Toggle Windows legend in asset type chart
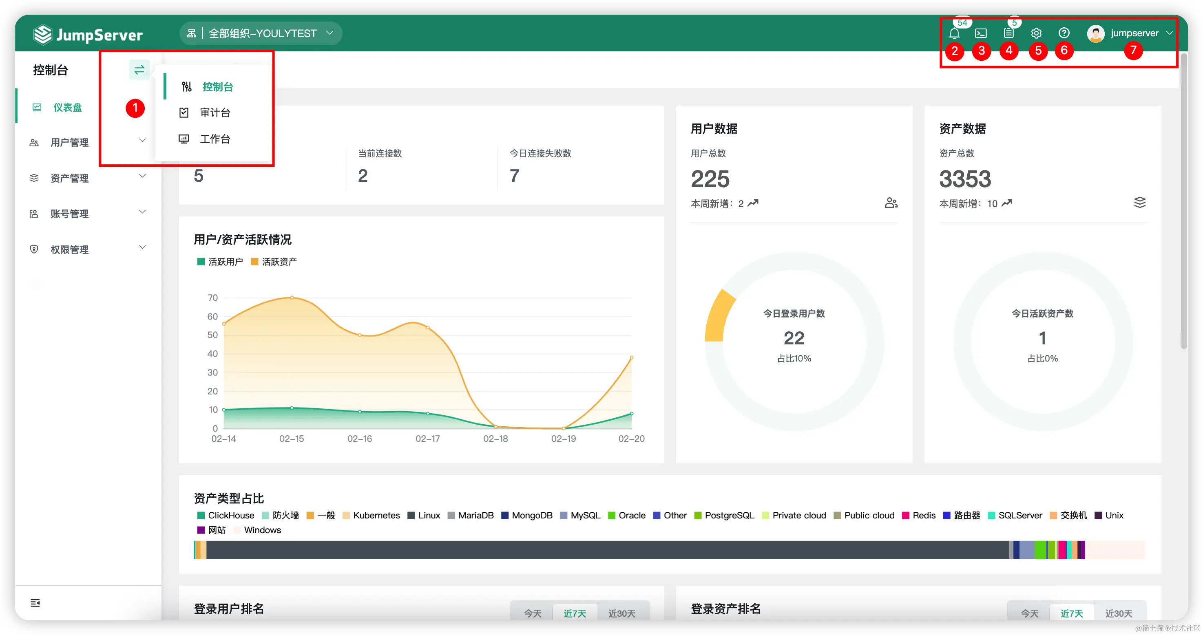The height and width of the screenshot is (635, 1203). (x=257, y=530)
